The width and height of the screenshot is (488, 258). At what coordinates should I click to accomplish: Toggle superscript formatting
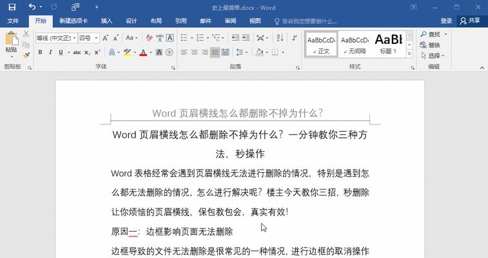(x=97, y=52)
